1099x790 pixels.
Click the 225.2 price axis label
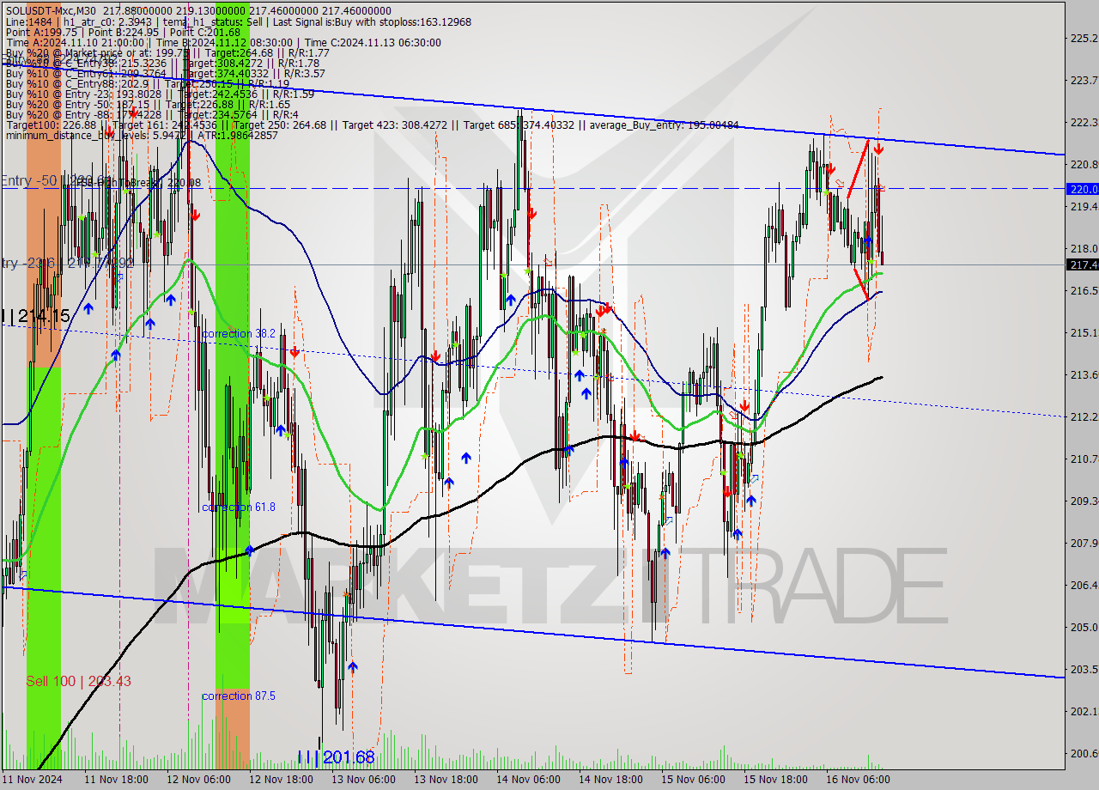point(1083,38)
